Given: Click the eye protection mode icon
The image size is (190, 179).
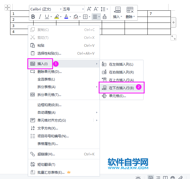Looking at the screenshot, I should pos(138,178).
